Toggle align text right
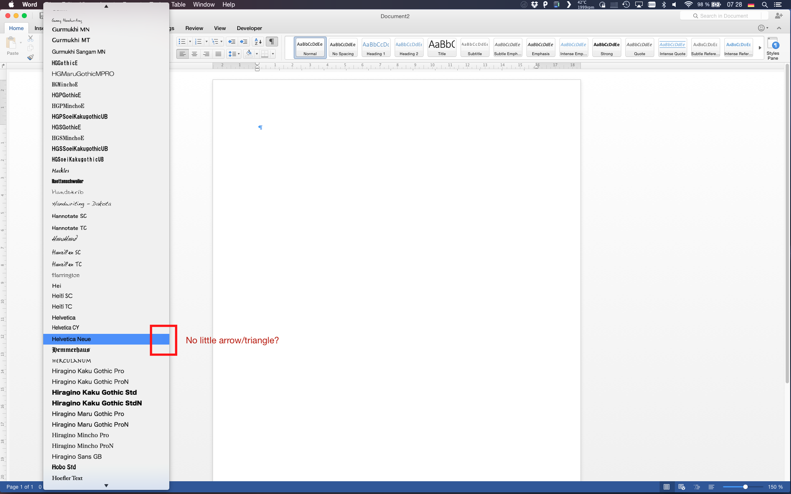 pos(206,54)
